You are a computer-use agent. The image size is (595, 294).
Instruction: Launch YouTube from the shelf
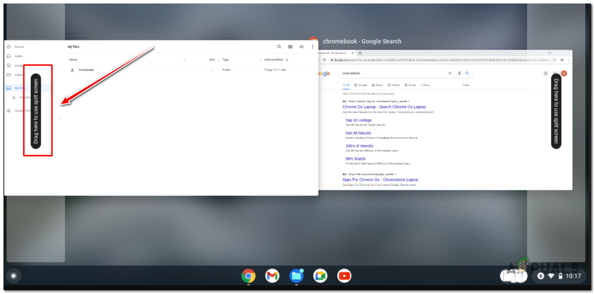(344, 276)
